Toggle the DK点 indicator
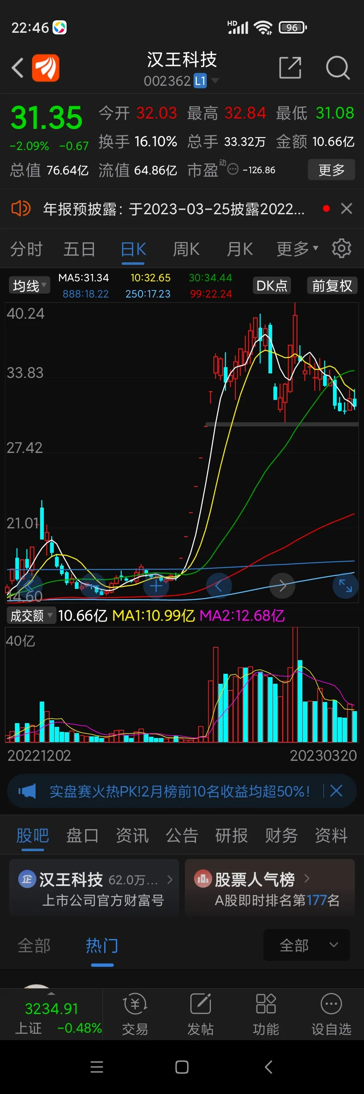Viewport: 364px width, 1094px height. pos(272,286)
